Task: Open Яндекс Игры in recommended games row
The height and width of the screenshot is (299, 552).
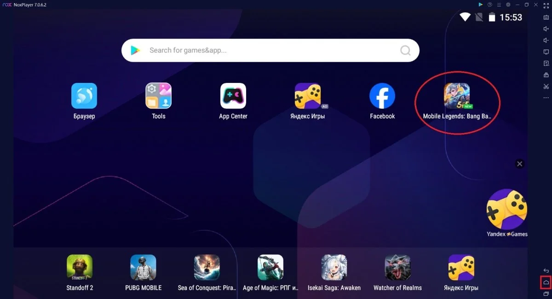Action: tap(461, 268)
